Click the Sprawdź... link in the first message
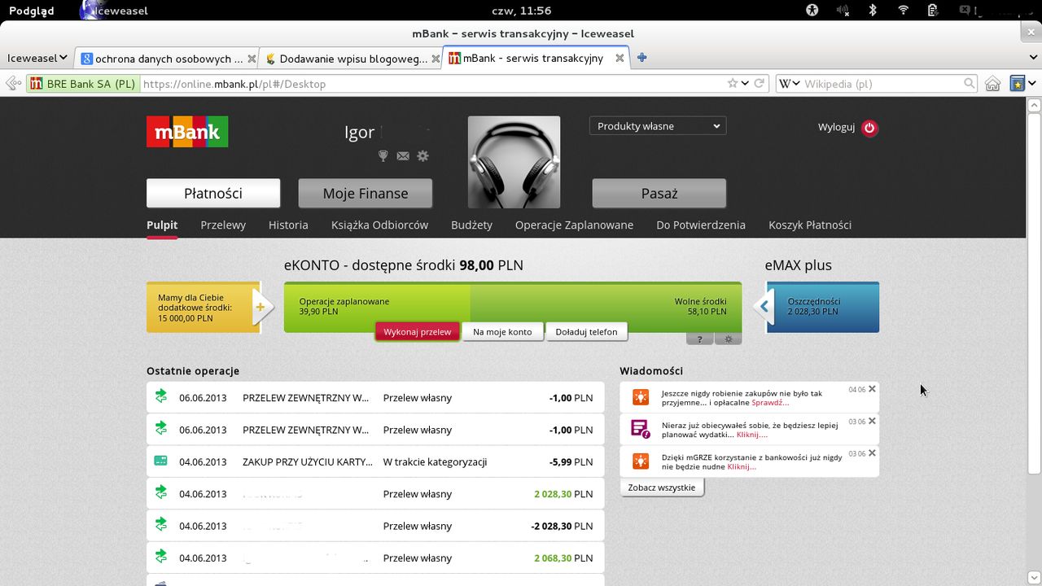The image size is (1042, 586). [x=770, y=403]
